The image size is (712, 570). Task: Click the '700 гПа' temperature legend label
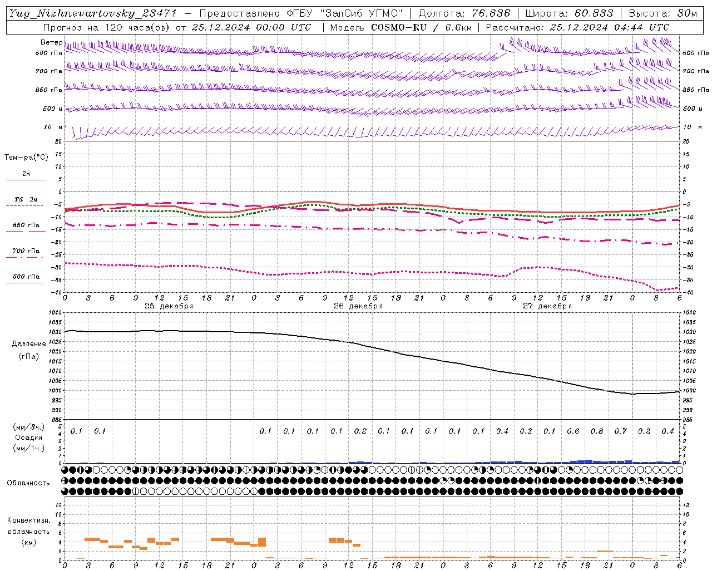pos(26,251)
